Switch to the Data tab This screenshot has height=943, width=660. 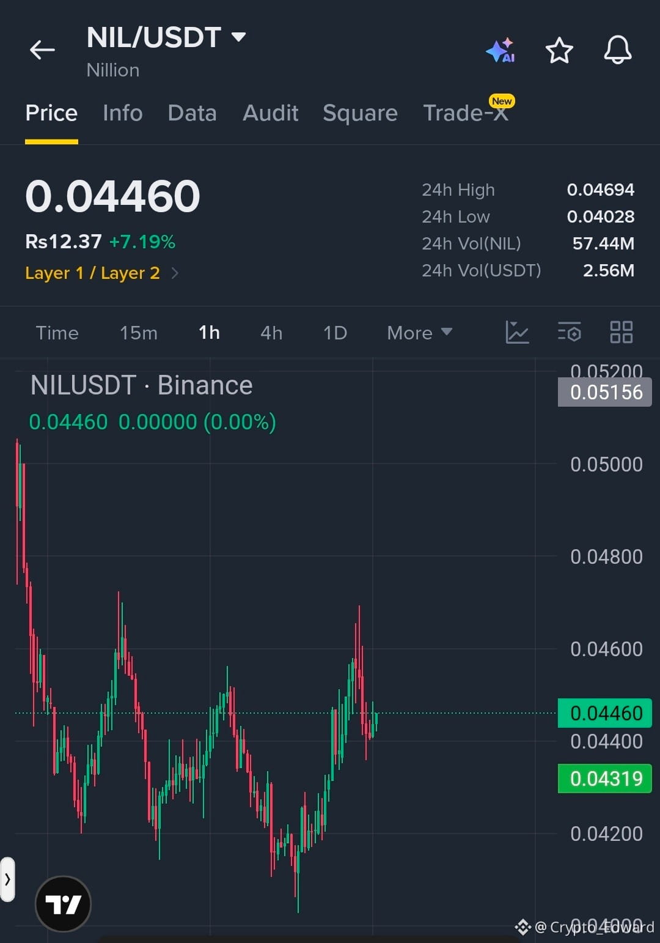(193, 113)
